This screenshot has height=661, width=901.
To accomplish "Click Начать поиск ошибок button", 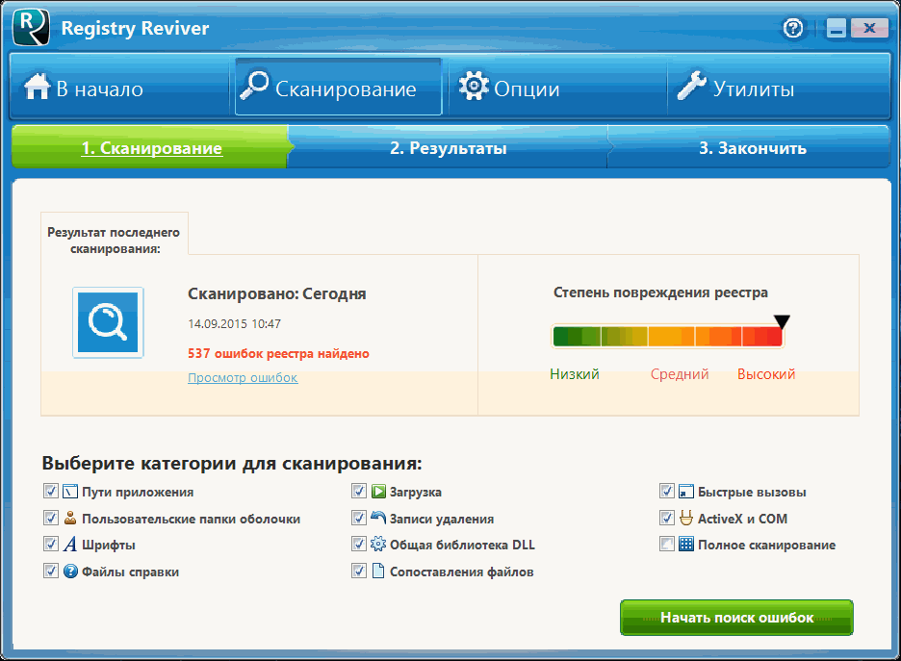I will click(x=736, y=618).
